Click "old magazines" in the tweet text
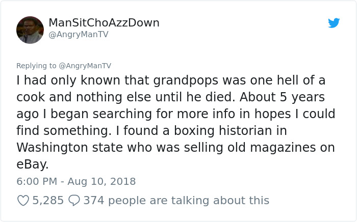This screenshot has height=222, width=357. tap(272, 148)
